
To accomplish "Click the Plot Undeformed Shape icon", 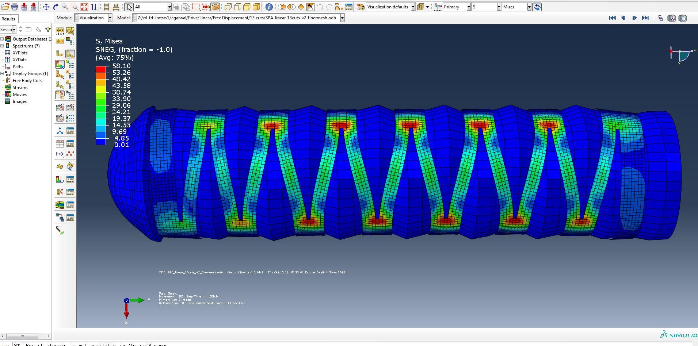I will coord(60,54).
